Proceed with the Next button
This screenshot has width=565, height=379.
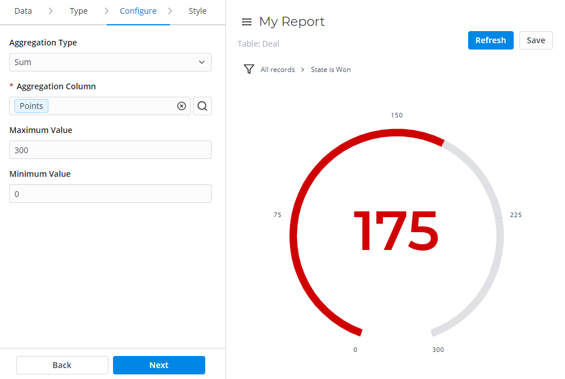[159, 365]
